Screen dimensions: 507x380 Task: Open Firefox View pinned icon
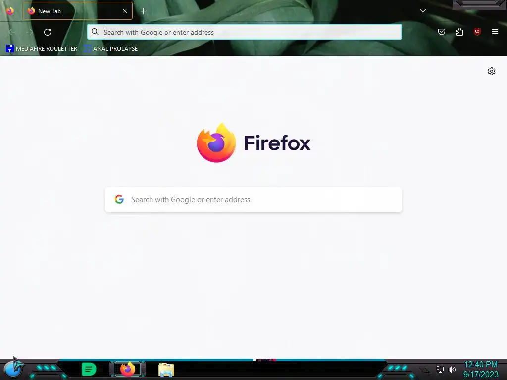click(x=10, y=11)
